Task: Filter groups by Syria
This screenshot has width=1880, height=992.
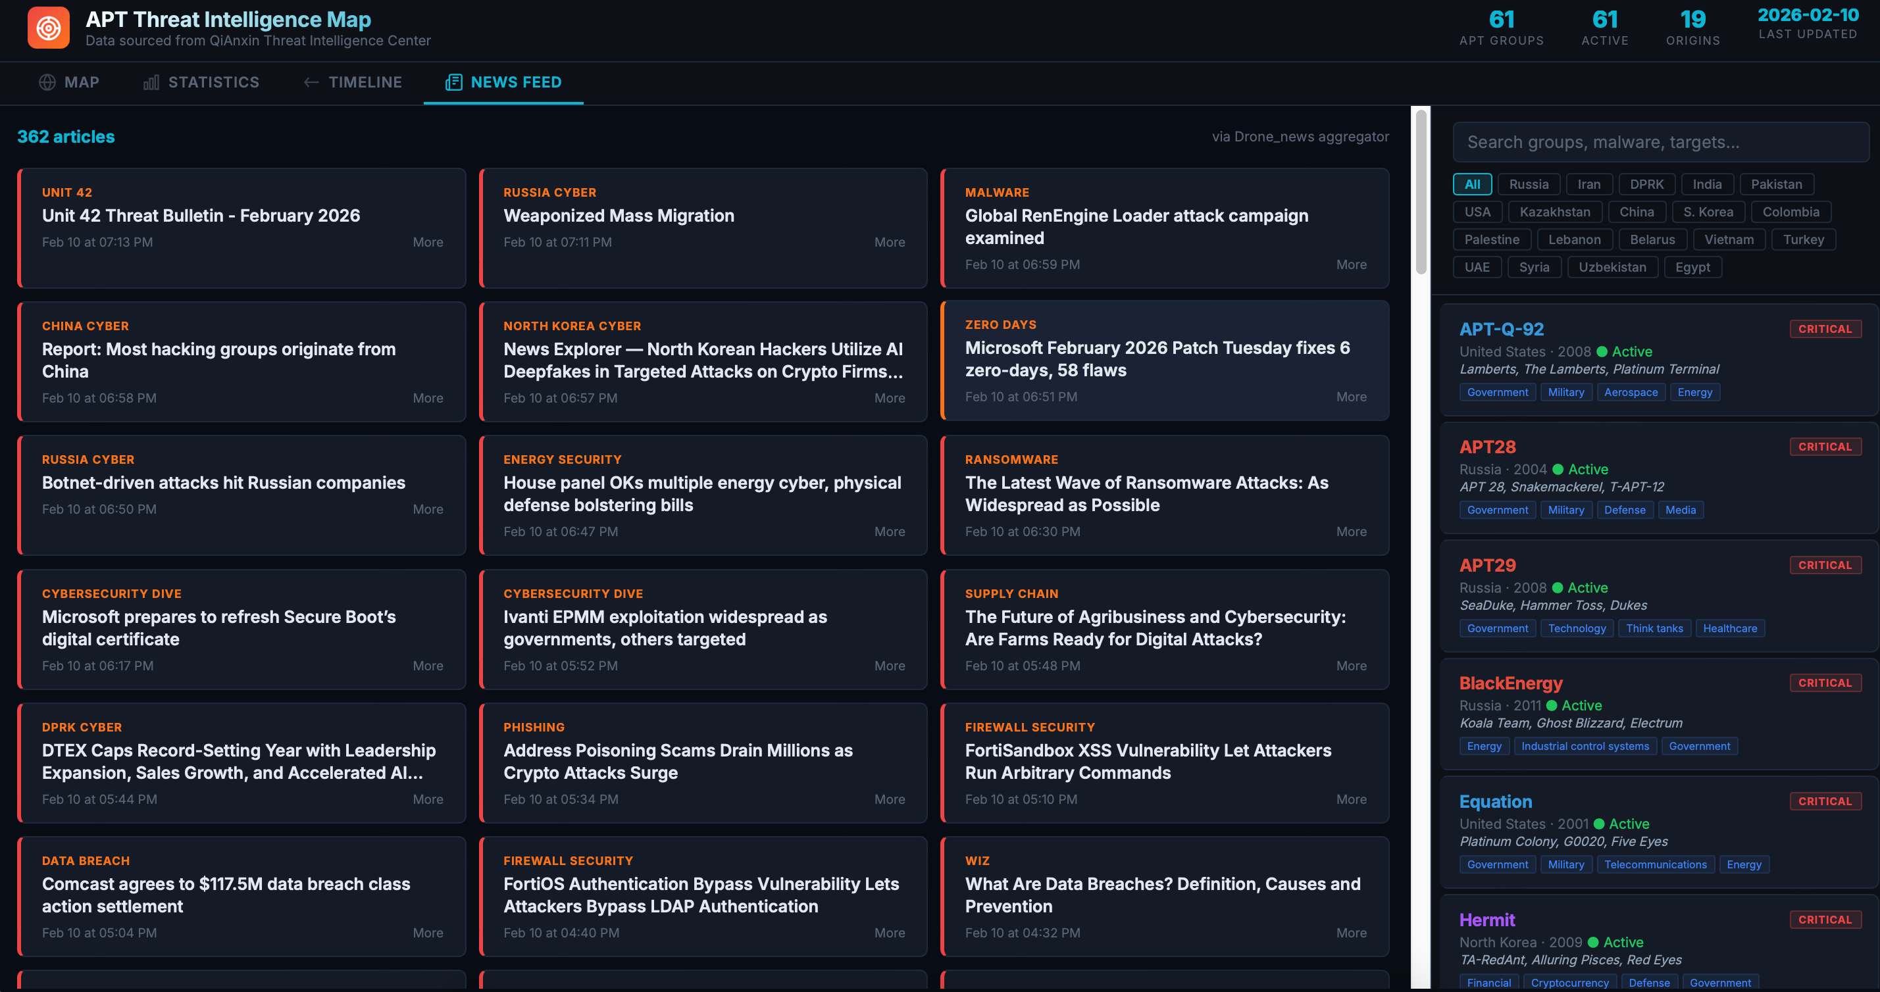Action: pos(1534,268)
